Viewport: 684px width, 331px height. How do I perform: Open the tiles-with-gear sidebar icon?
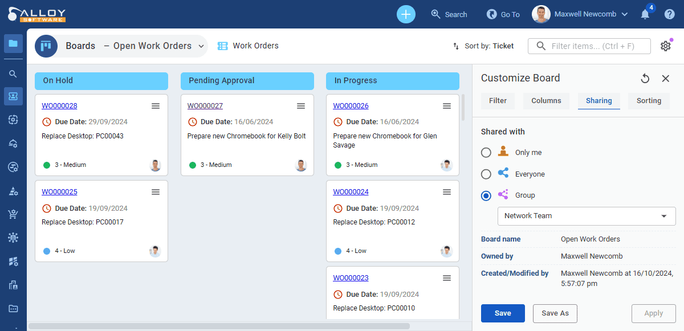coord(13,261)
